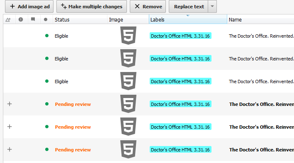
Task: Click the plus icon in the first Pending review row
Action: pos(10,104)
